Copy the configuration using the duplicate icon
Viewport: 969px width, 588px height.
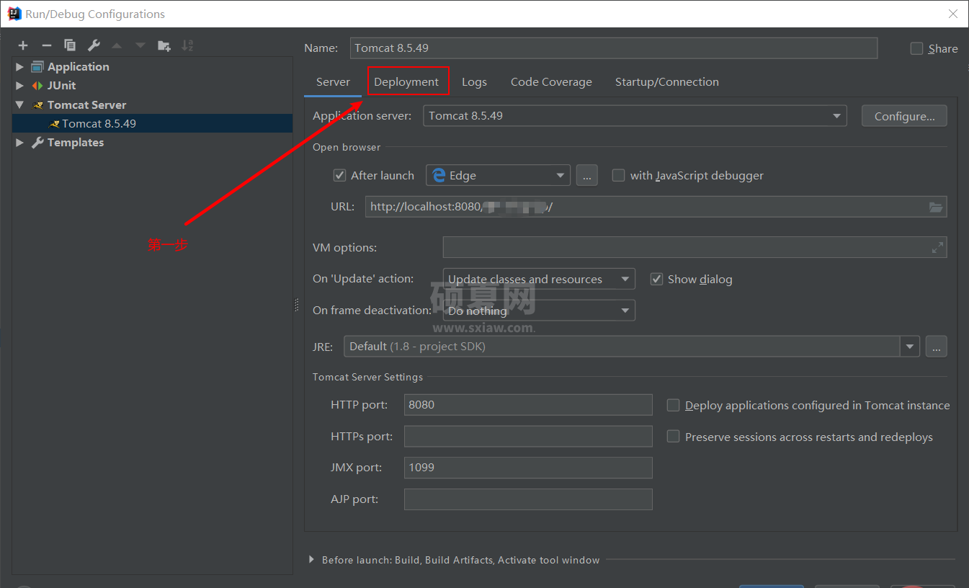[70, 45]
